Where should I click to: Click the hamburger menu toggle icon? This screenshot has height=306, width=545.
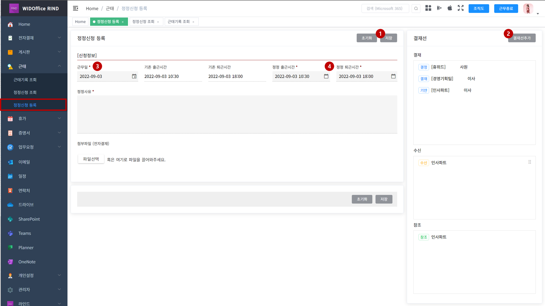[x=75, y=8]
